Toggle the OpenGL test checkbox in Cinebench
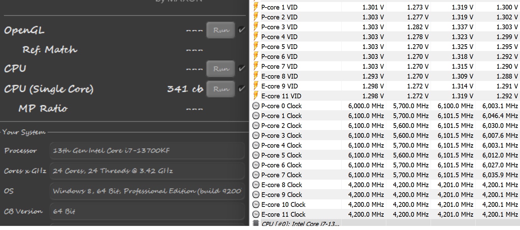Image resolution: width=520 pixels, height=230 pixels. click(x=242, y=30)
